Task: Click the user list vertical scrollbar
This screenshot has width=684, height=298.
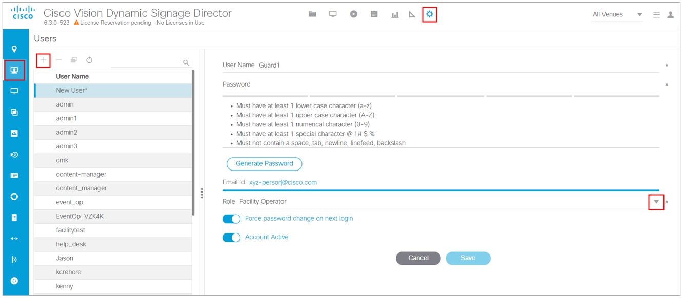Action: 193,143
